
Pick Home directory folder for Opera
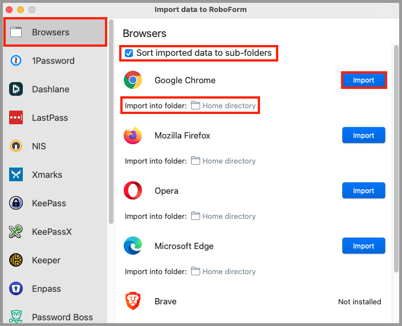point(223,217)
